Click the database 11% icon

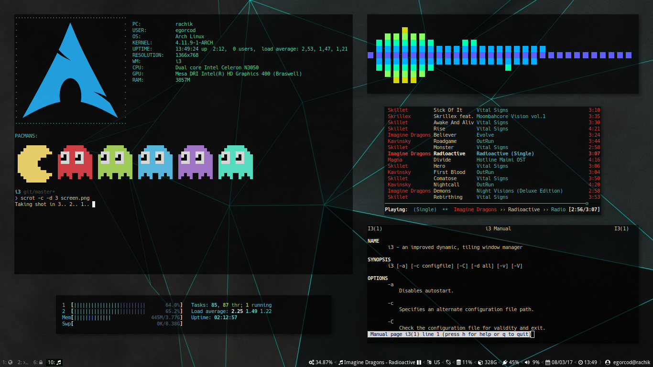pos(459,362)
